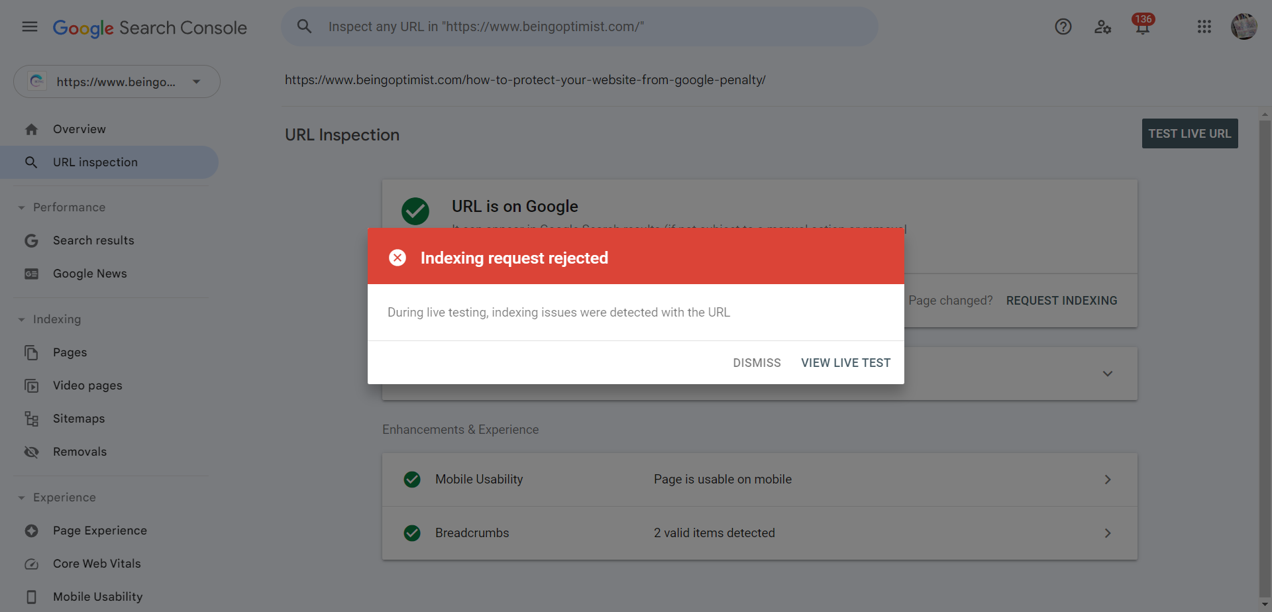
Task: Click REQUEST INDEXING link
Action: 1062,301
